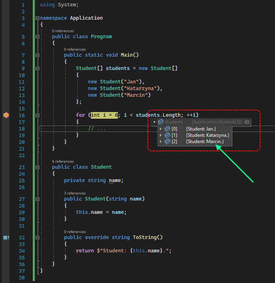Fold the public class Student block
Viewport: 275px width, 283px height.
37,167
